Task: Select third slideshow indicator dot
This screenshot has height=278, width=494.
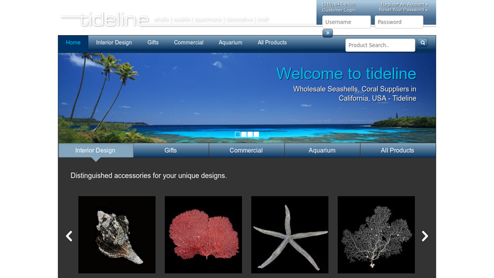Action: [x=250, y=134]
